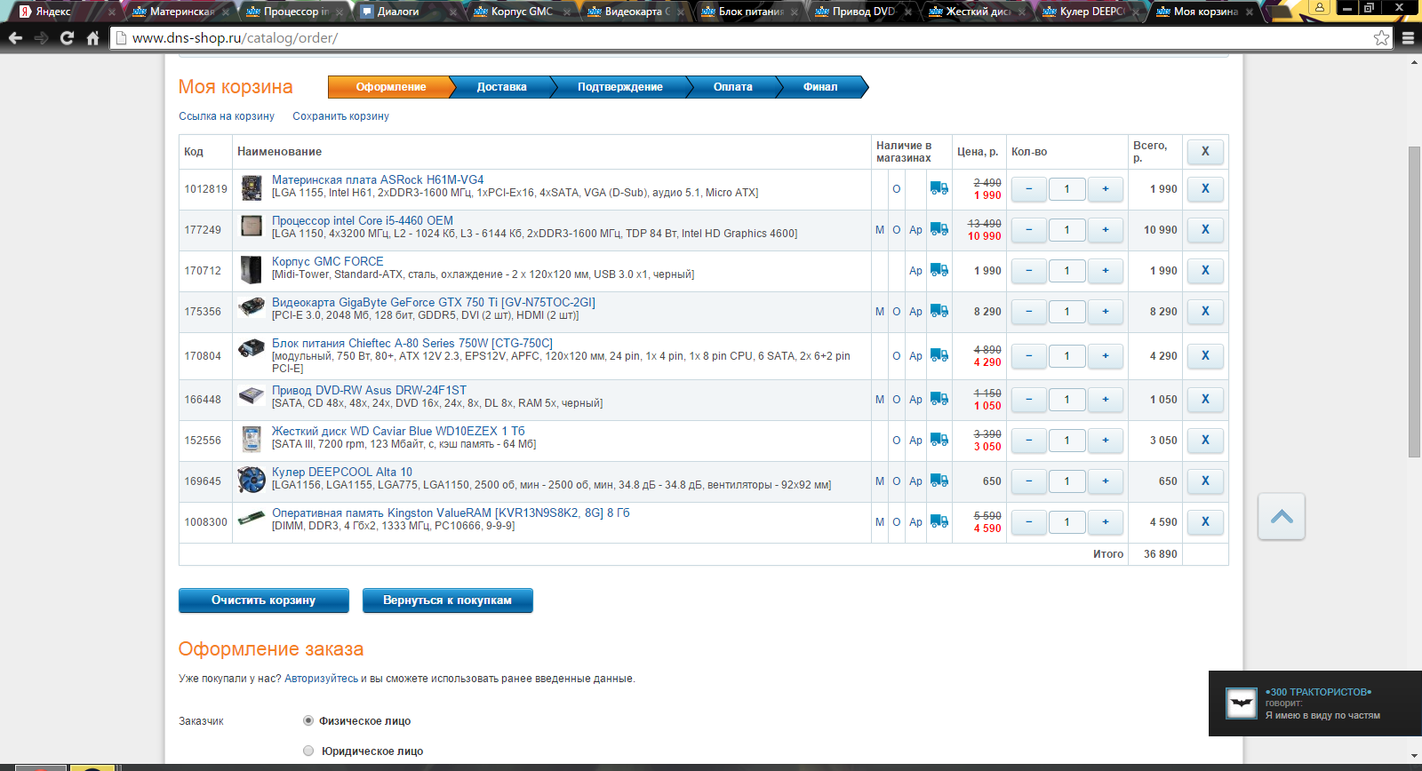
Task: Click the Сохранить корзину link
Action: pyautogui.click(x=340, y=116)
